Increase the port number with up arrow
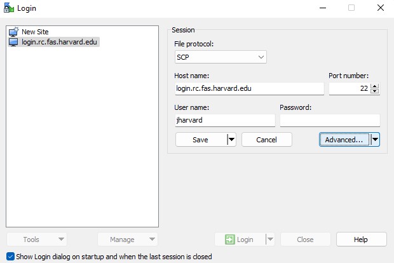 (375, 86)
